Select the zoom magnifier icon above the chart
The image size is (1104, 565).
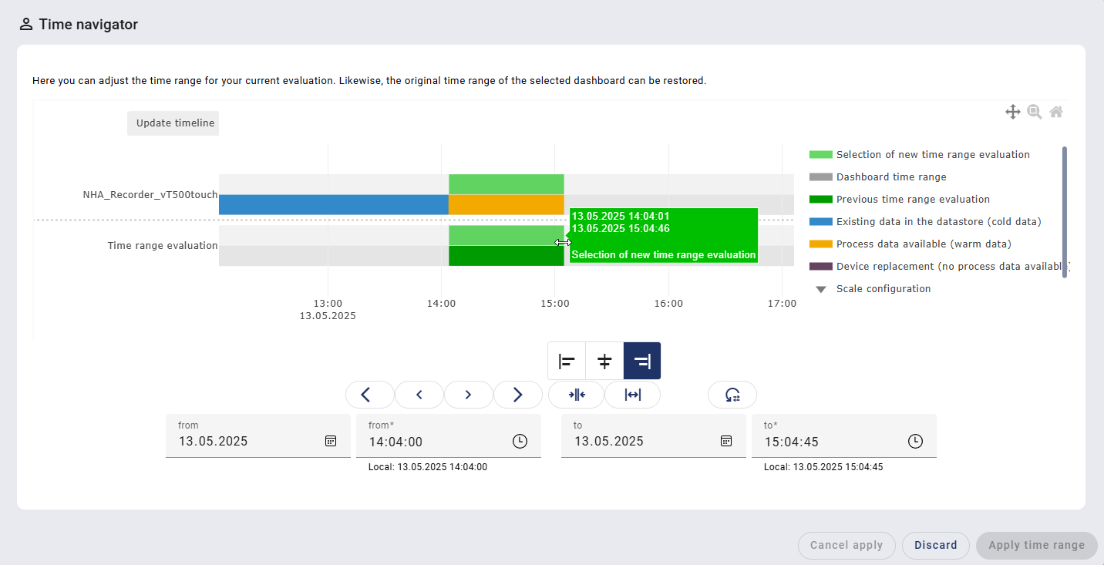click(x=1034, y=112)
